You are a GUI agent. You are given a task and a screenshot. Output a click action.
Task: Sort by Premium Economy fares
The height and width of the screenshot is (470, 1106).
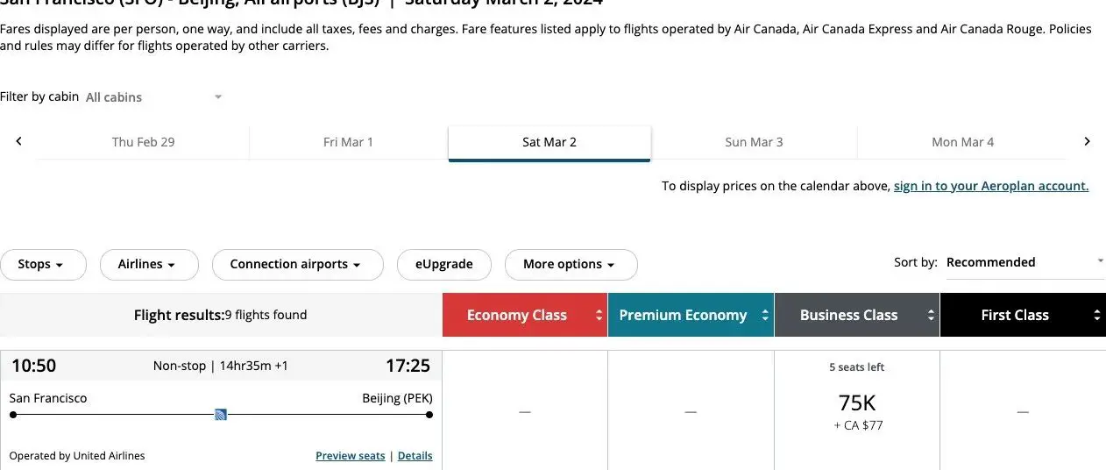[691, 316]
